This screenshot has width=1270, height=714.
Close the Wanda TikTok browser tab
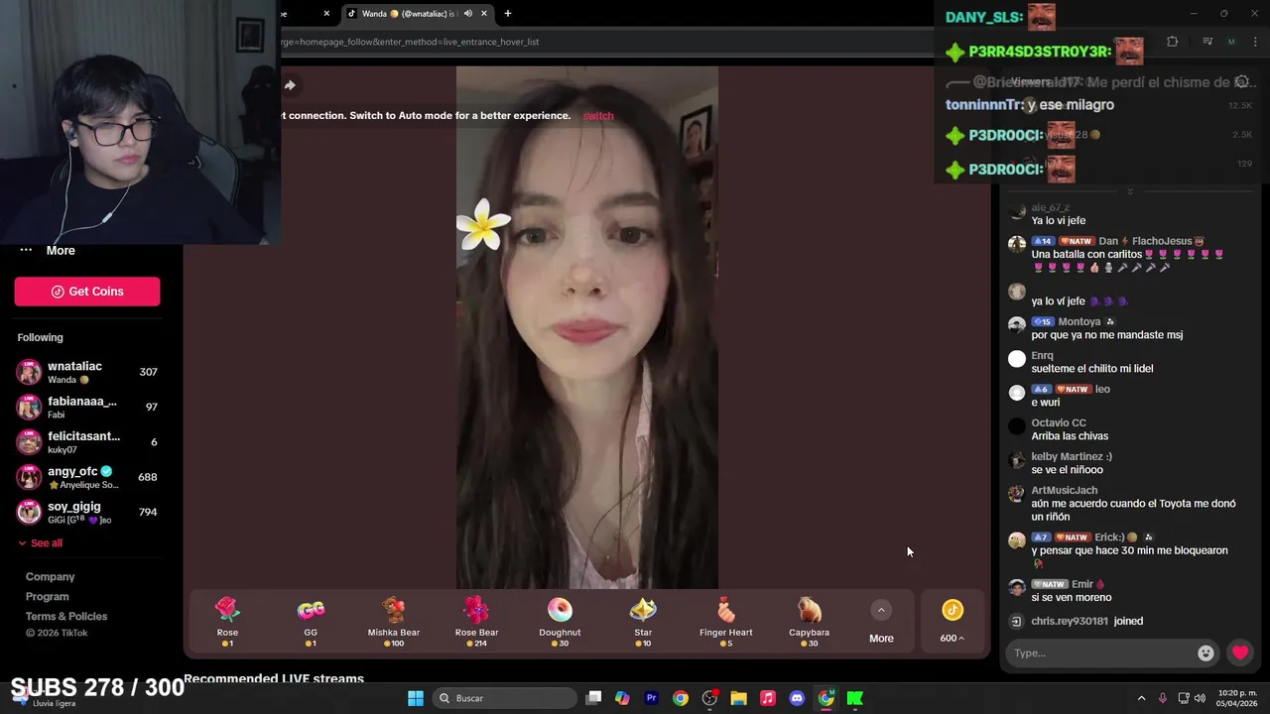tap(484, 14)
